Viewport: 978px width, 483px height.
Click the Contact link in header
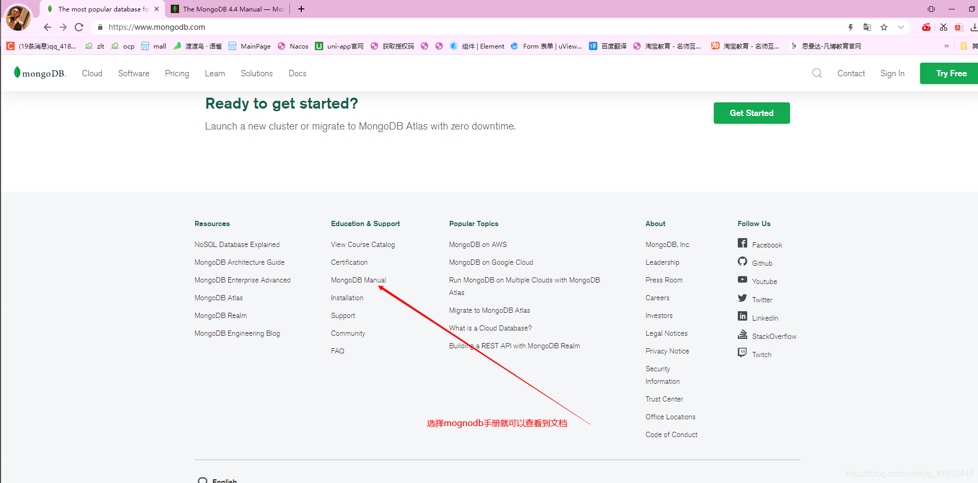[851, 74]
